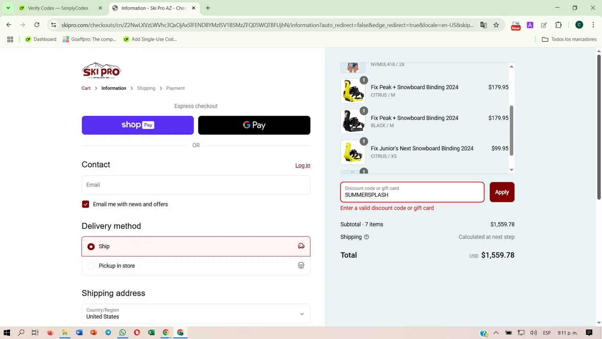
Task: Open a new browser tab
Action: click(208, 8)
